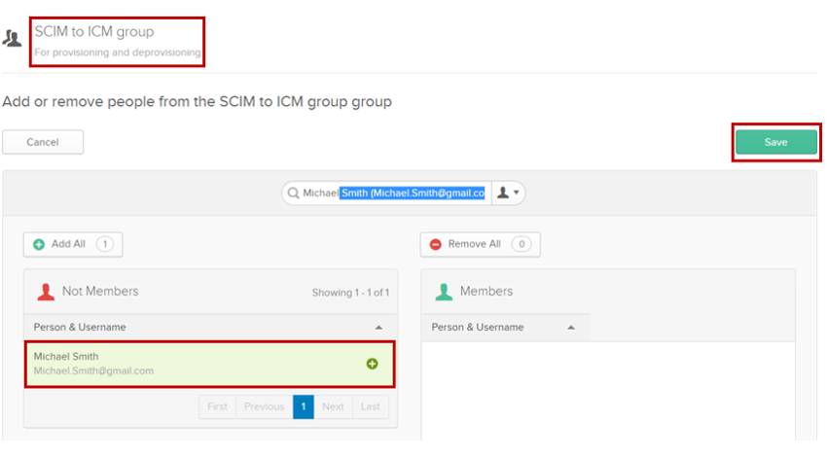Go to the Previous page

pos(264,406)
